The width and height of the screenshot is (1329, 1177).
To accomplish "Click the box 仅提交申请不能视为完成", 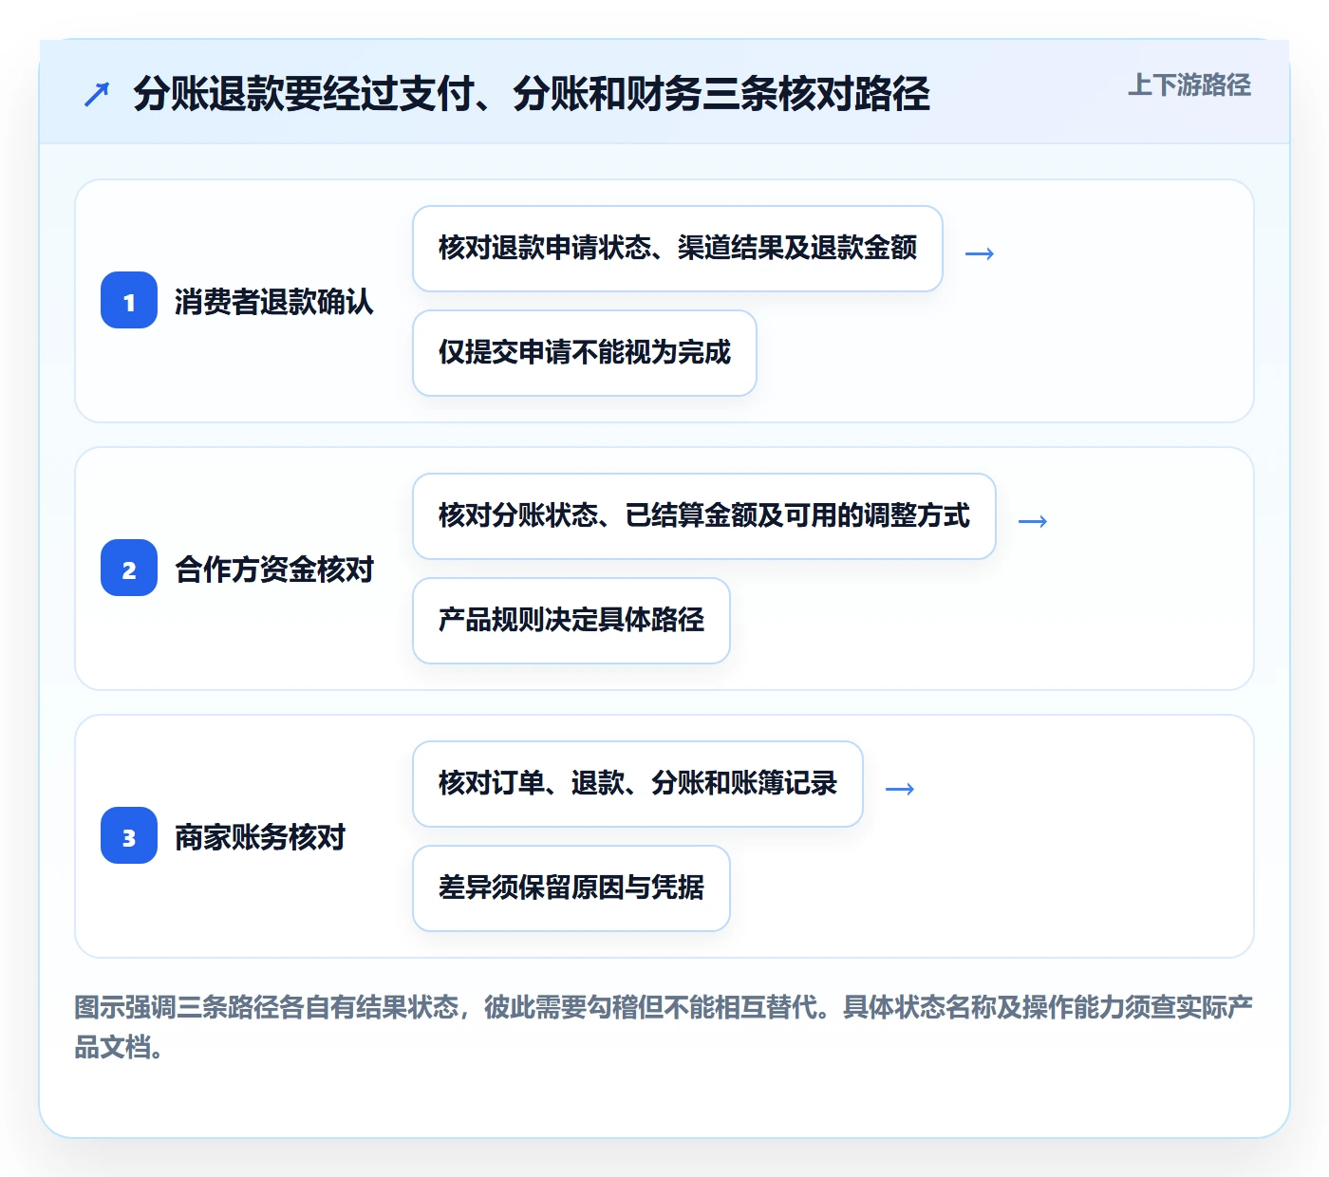I will click(585, 353).
